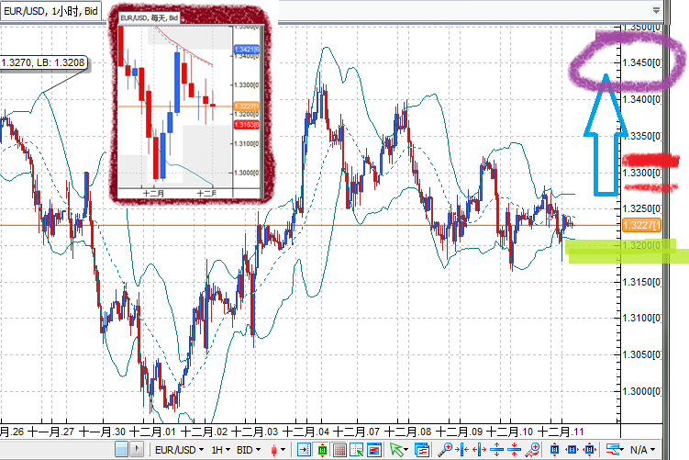The image size is (689, 460).
Task: Click the light blue square button in bottom toolbar
Action: [121, 449]
